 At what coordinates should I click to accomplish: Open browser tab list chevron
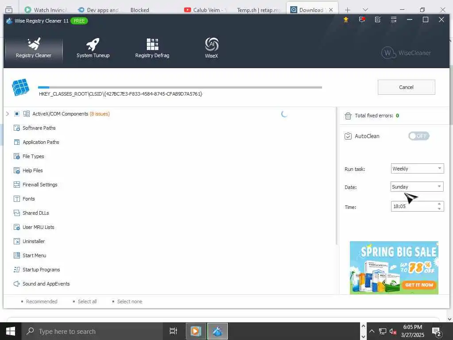pyautogui.click(x=365, y=10)
